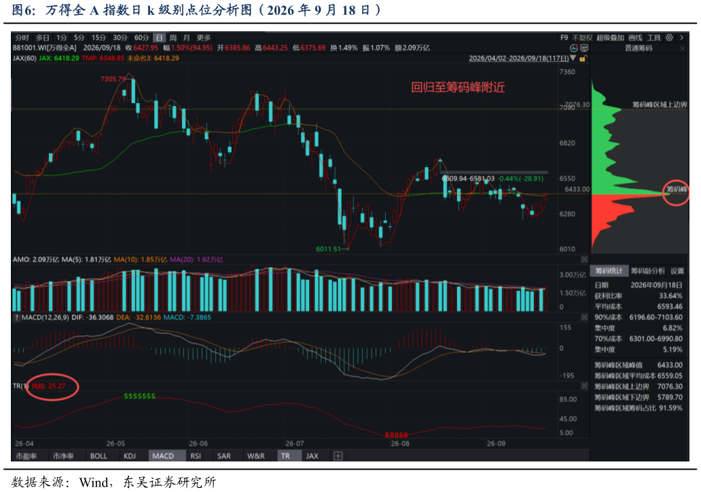
Task: Close the TR sub-chart panel
Action: pos(584,385)
